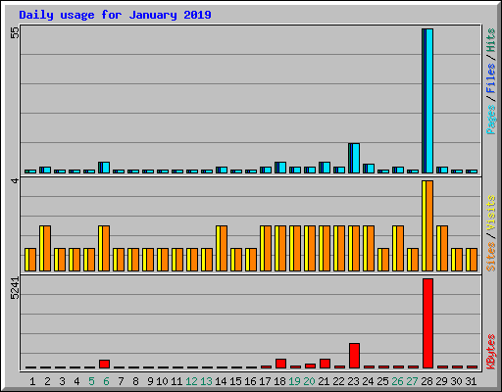Select day label '9' on the x-axis

coord(150,381)
